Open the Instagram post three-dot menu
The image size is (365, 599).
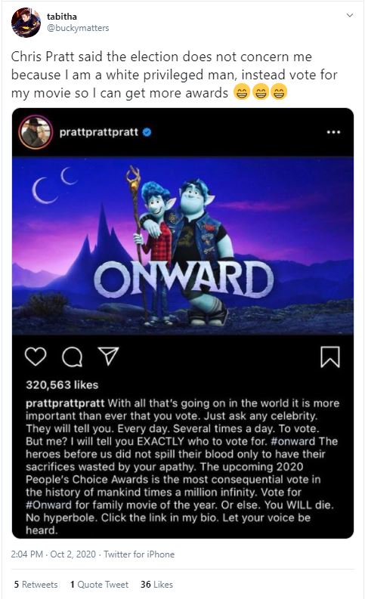tap(333, 132)
